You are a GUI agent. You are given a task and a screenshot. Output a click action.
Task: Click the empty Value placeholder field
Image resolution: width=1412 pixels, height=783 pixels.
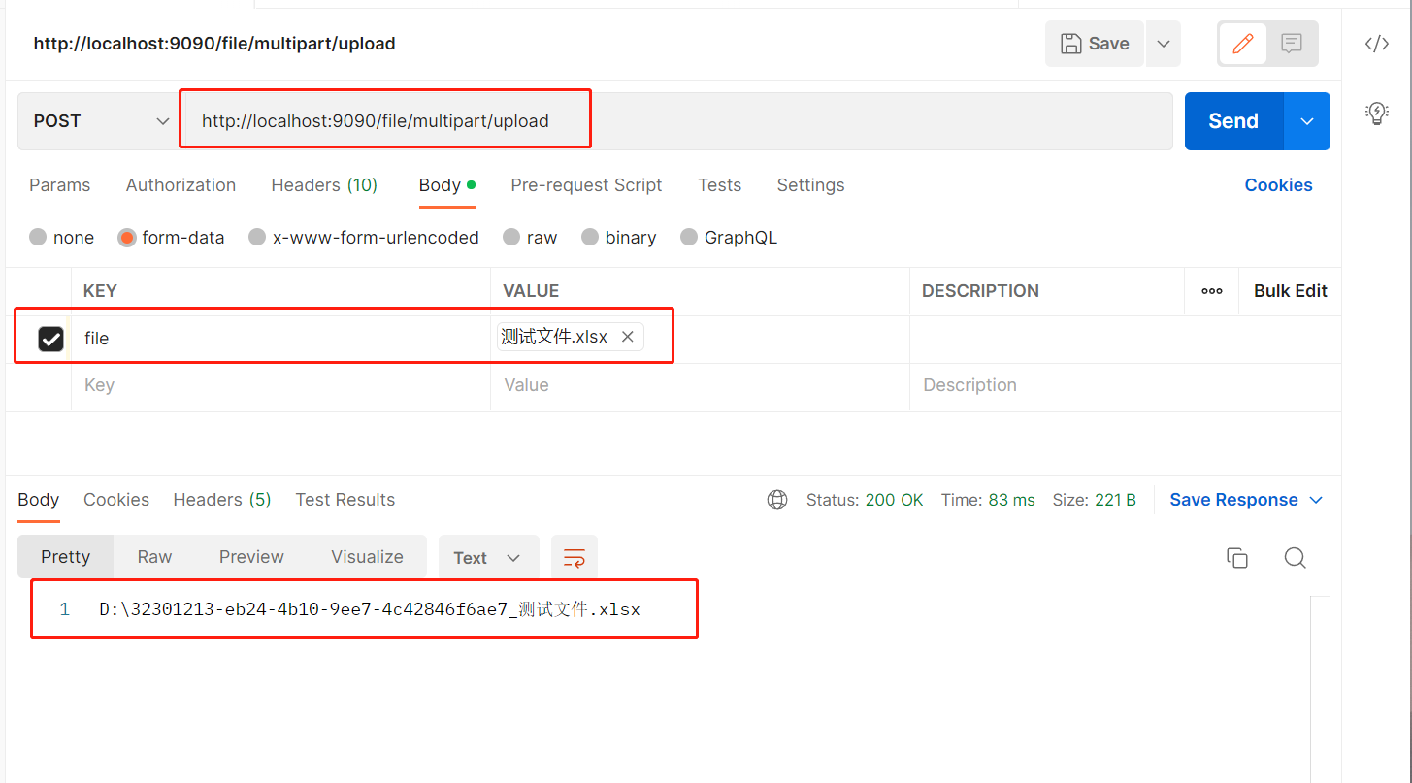tap(700, 385)
